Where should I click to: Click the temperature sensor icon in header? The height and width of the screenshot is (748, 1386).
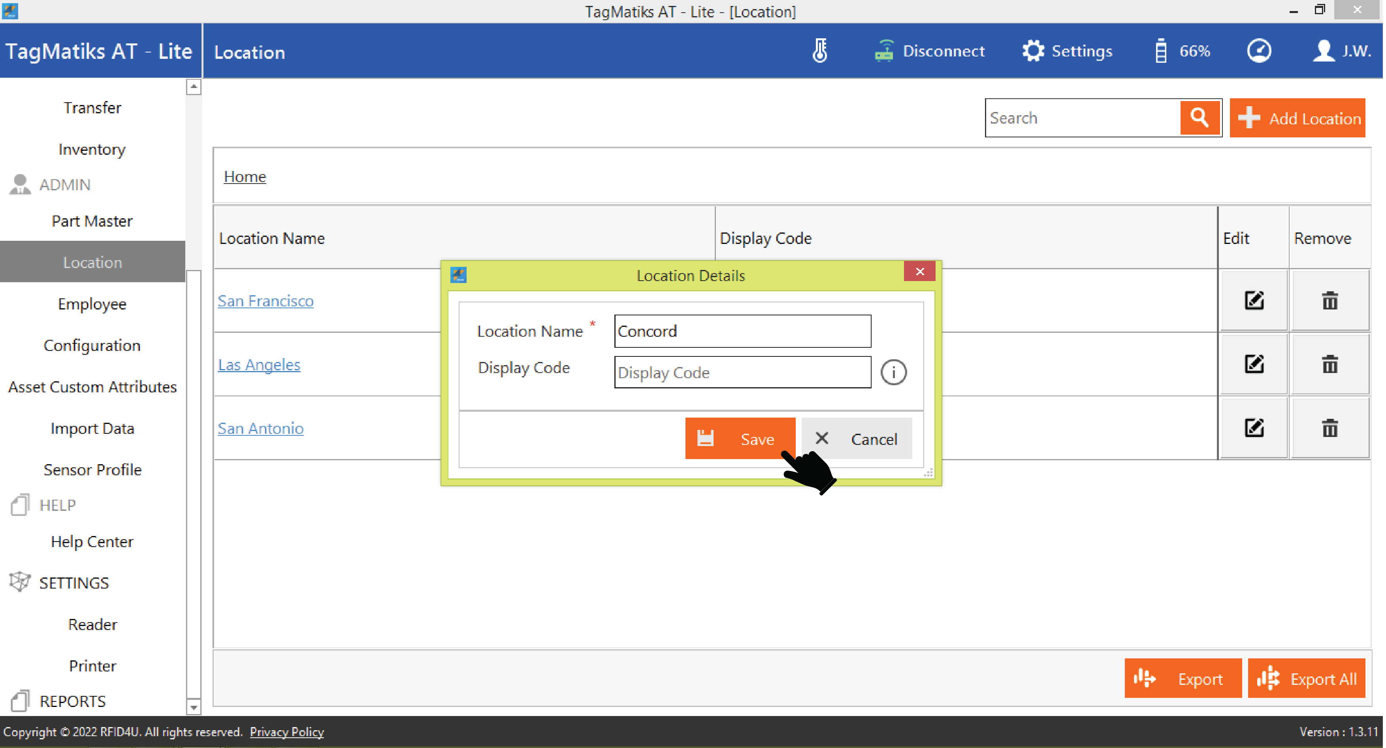(x=819, y=51)
